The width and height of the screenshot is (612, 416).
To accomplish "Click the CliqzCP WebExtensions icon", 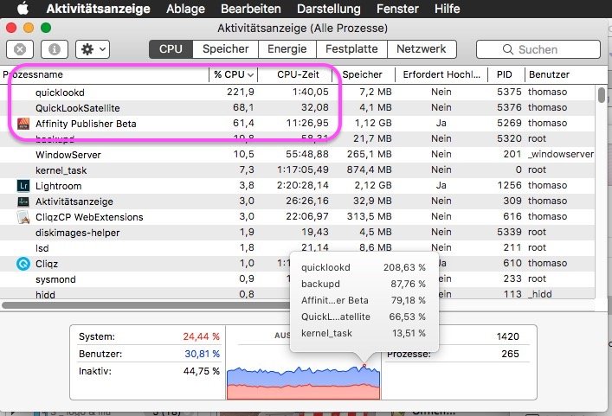I will pos(23,217).
